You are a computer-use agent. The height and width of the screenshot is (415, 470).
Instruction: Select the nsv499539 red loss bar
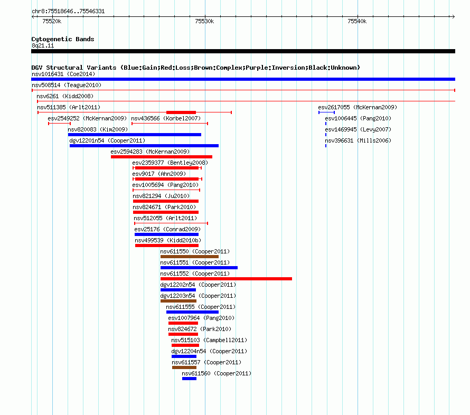point(167,246)
